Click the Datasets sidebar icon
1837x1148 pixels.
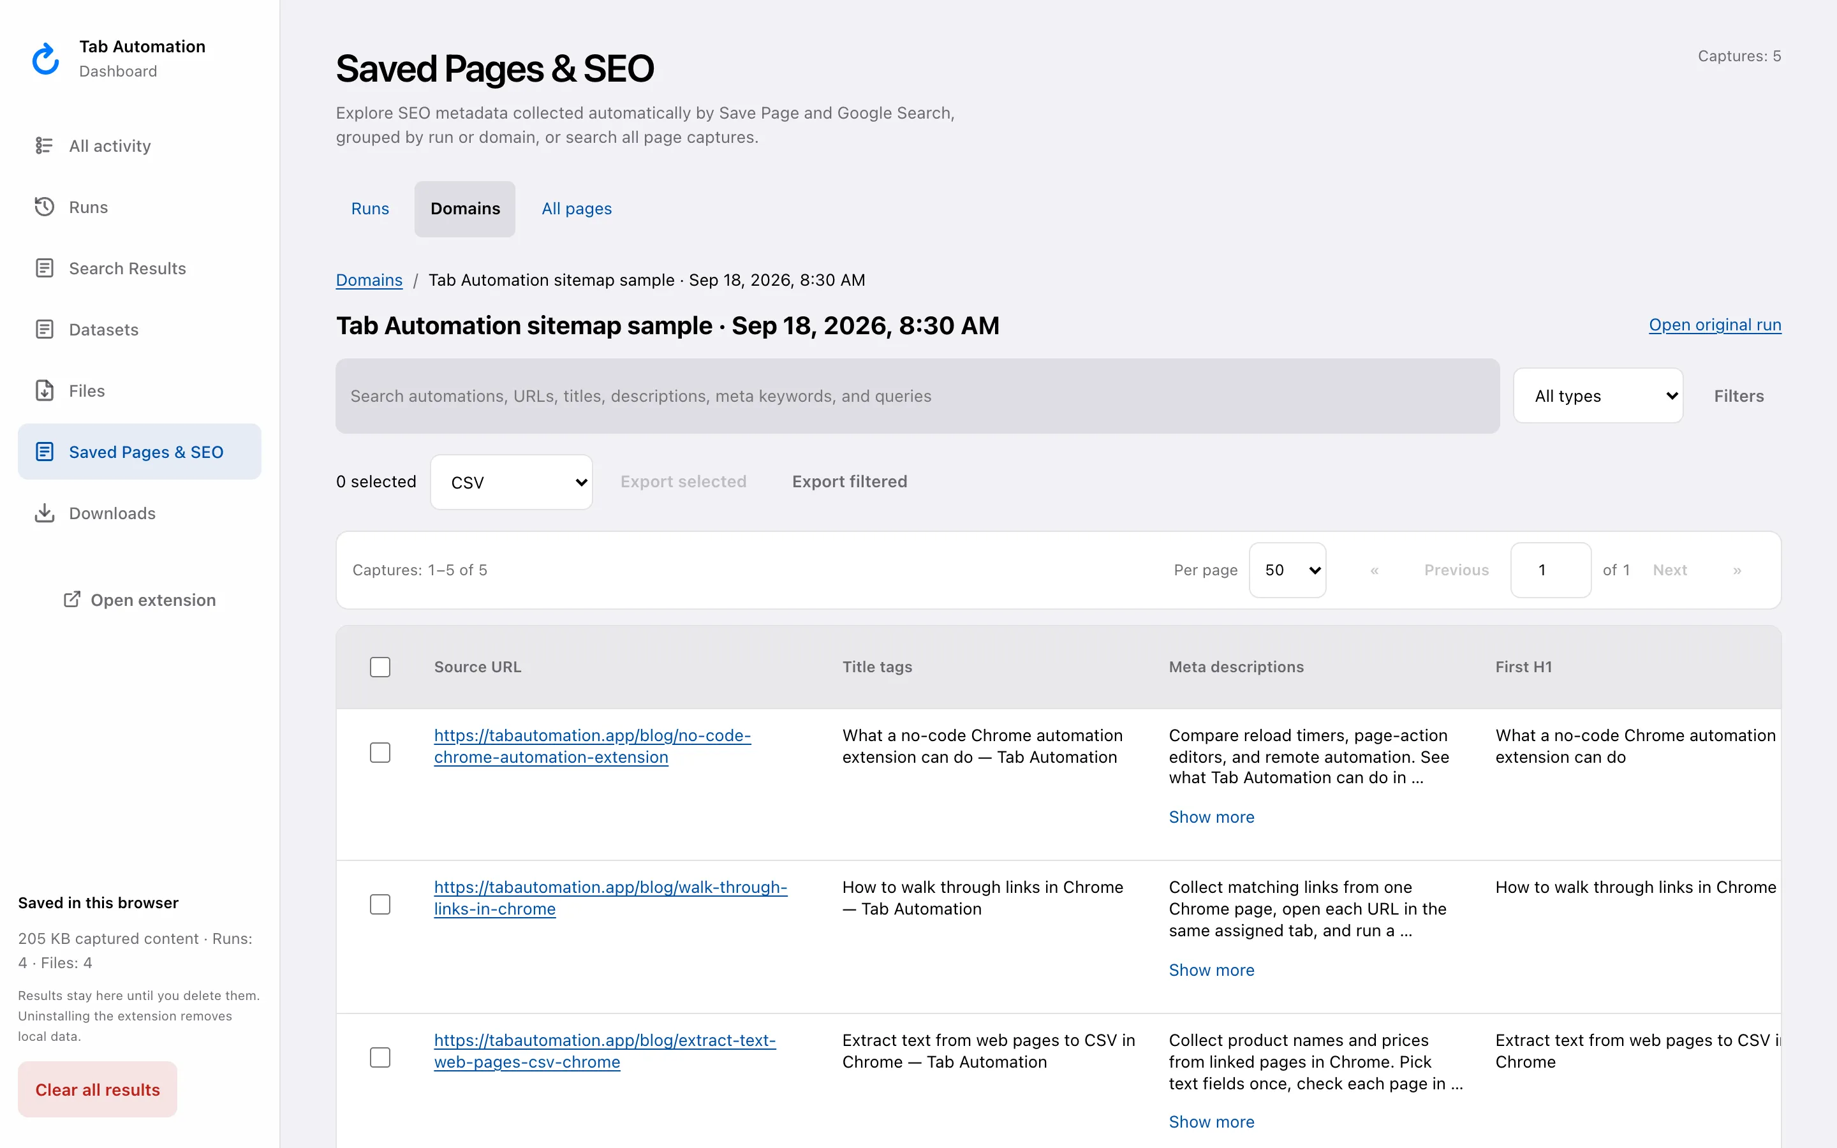point(44,330)
